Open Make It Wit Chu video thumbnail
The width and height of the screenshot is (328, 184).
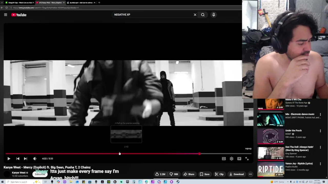tap(271, 104)
